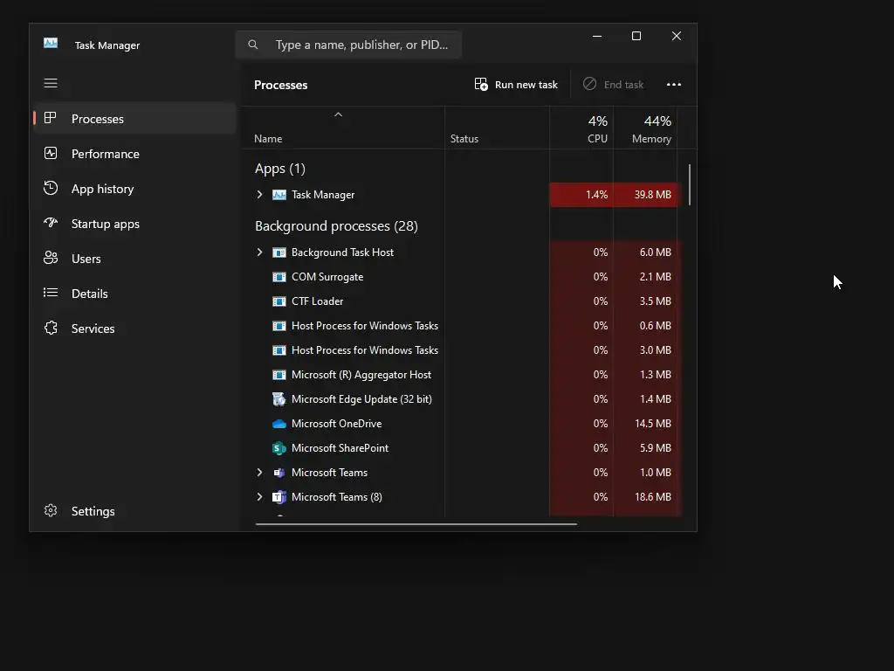Click the Microsoft OneDrive cloud icon
Image resolution: width=894 pixels, height=671 pixels.
279,424
